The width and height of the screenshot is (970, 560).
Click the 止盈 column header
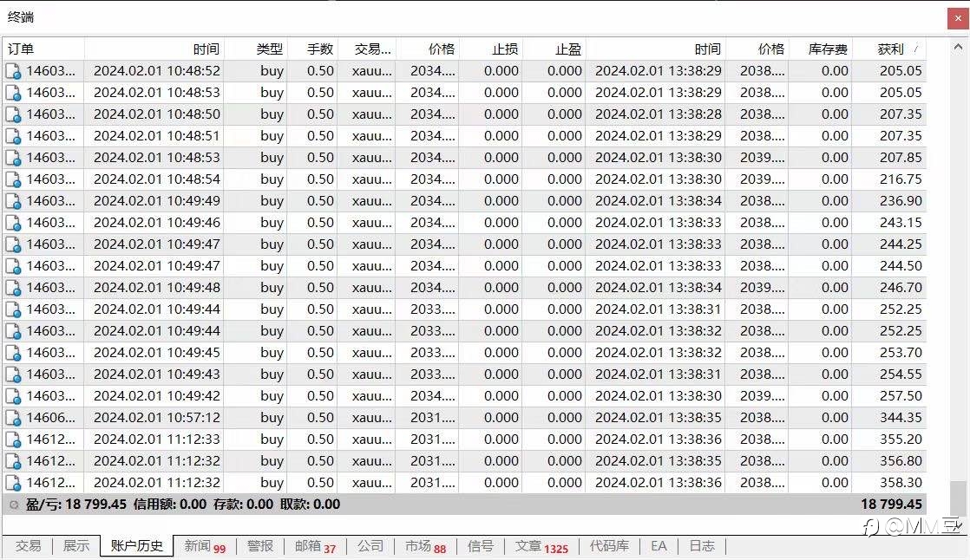(x=554, y=49)
